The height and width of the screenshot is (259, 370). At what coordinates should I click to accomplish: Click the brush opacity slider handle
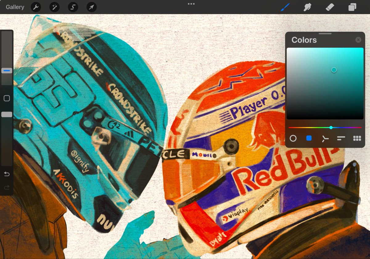7,114
